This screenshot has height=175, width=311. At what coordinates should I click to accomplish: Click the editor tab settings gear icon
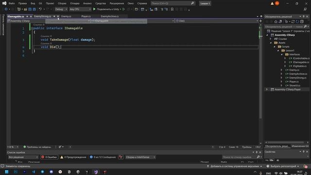pos(261,16)
